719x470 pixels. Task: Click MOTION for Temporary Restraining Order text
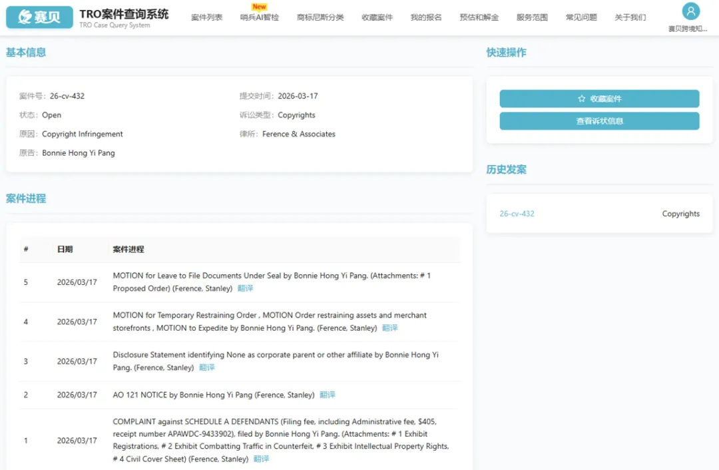[270, 322]
